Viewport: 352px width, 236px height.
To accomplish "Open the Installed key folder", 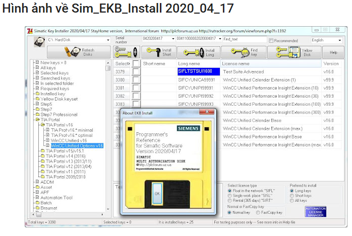I will click(53, 94).
